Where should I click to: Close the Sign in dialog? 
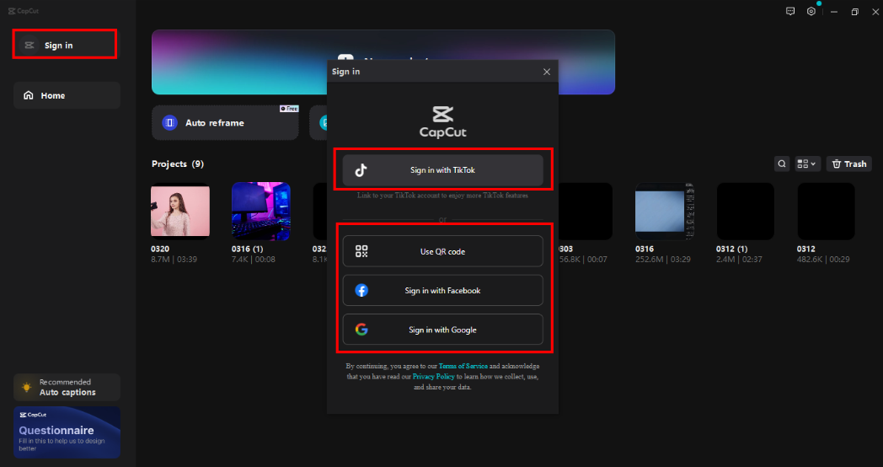(x=546, y=72)
